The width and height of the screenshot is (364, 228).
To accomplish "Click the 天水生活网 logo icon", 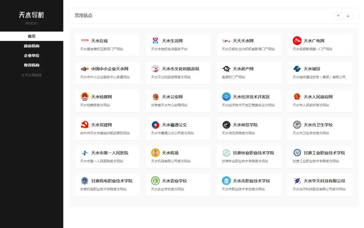I will pos(155,41).
